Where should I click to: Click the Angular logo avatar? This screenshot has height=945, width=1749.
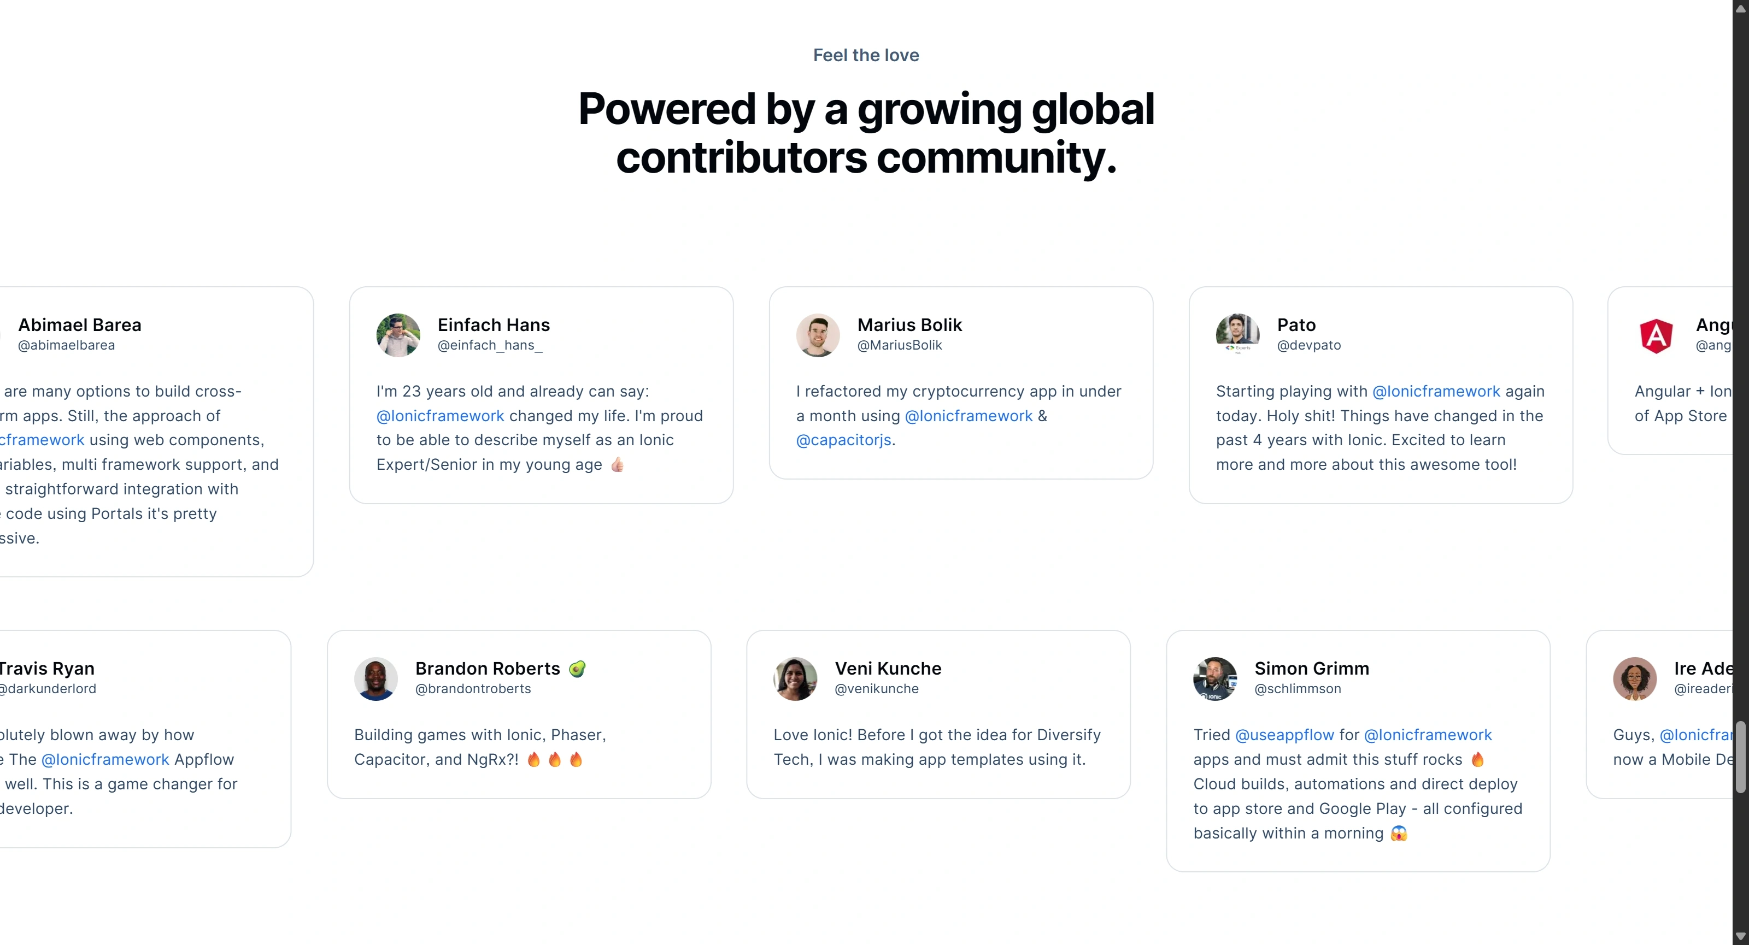(x=1656, y=335)
